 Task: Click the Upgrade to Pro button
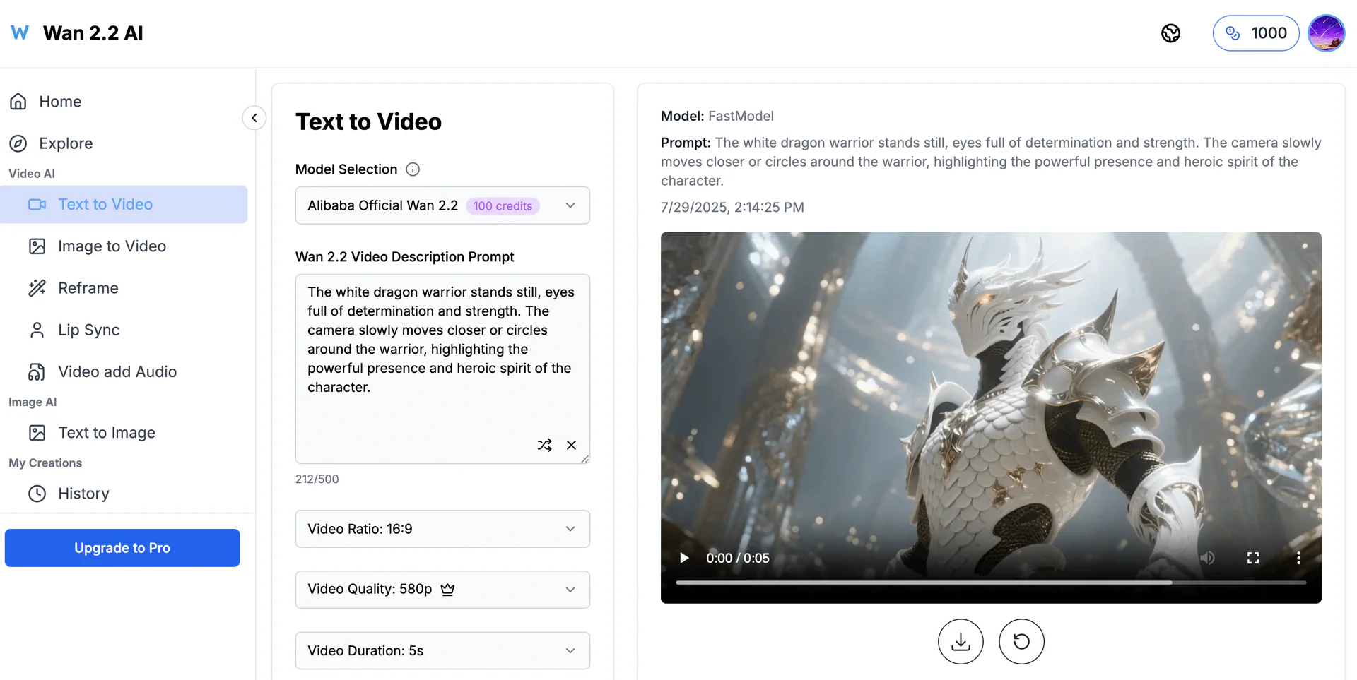tap(122, 547)
